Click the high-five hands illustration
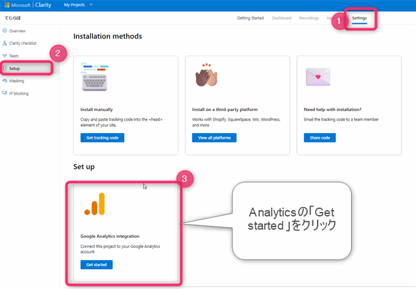Viewport: 416px width, 289px height. (206, 75)
